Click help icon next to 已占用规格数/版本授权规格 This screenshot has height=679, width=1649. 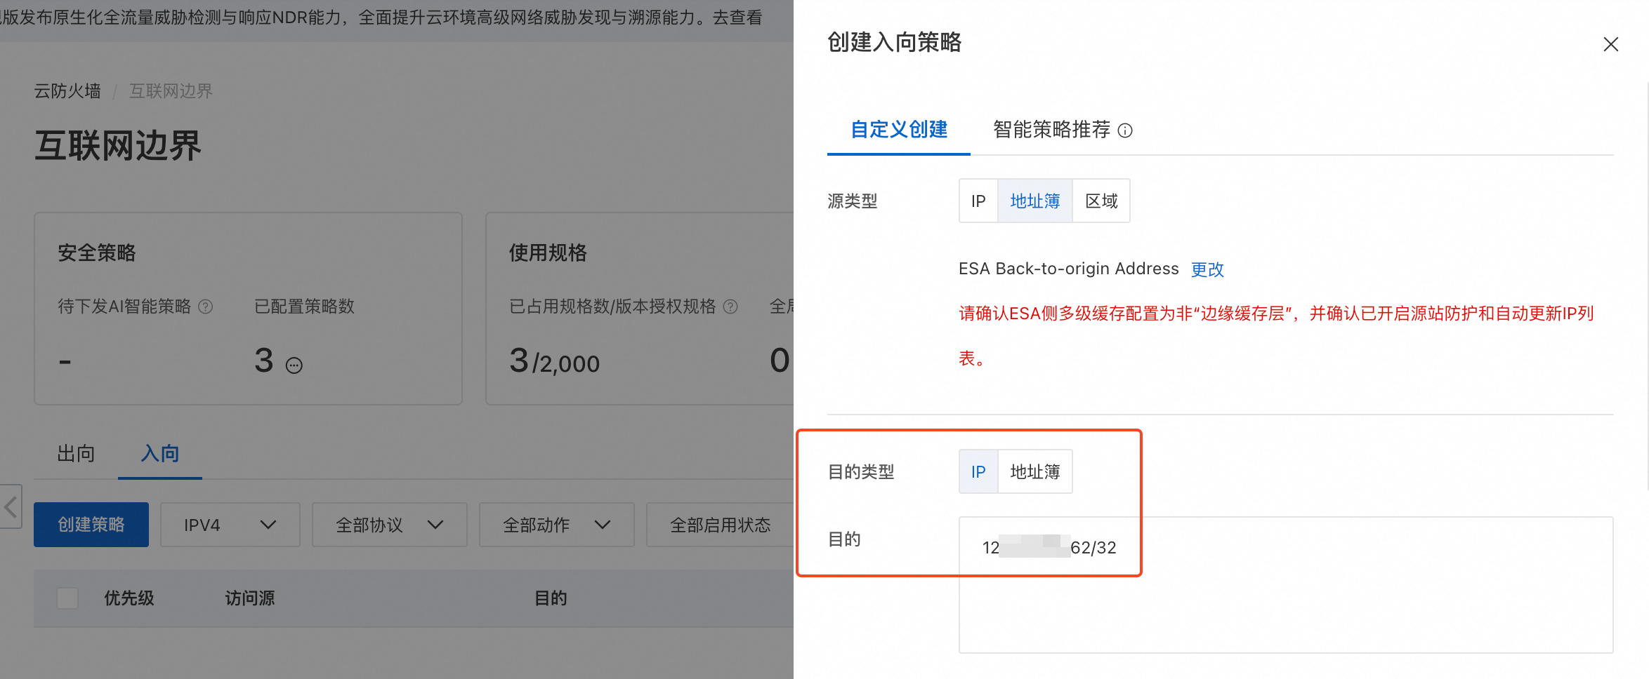click(730, 307)
